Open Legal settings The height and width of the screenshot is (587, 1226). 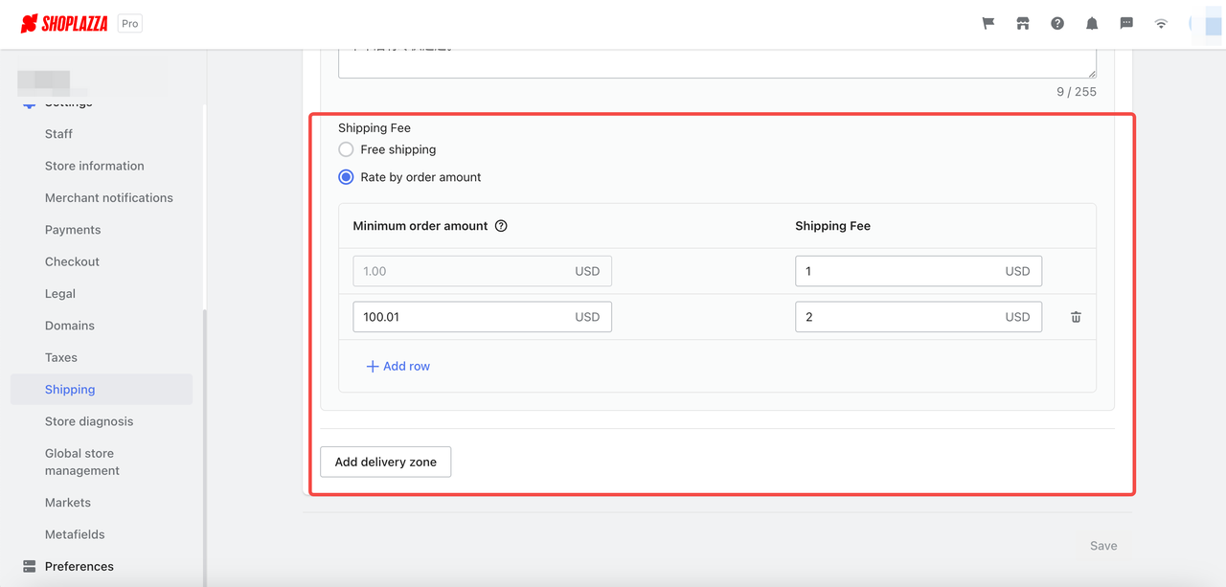(60, 294)
